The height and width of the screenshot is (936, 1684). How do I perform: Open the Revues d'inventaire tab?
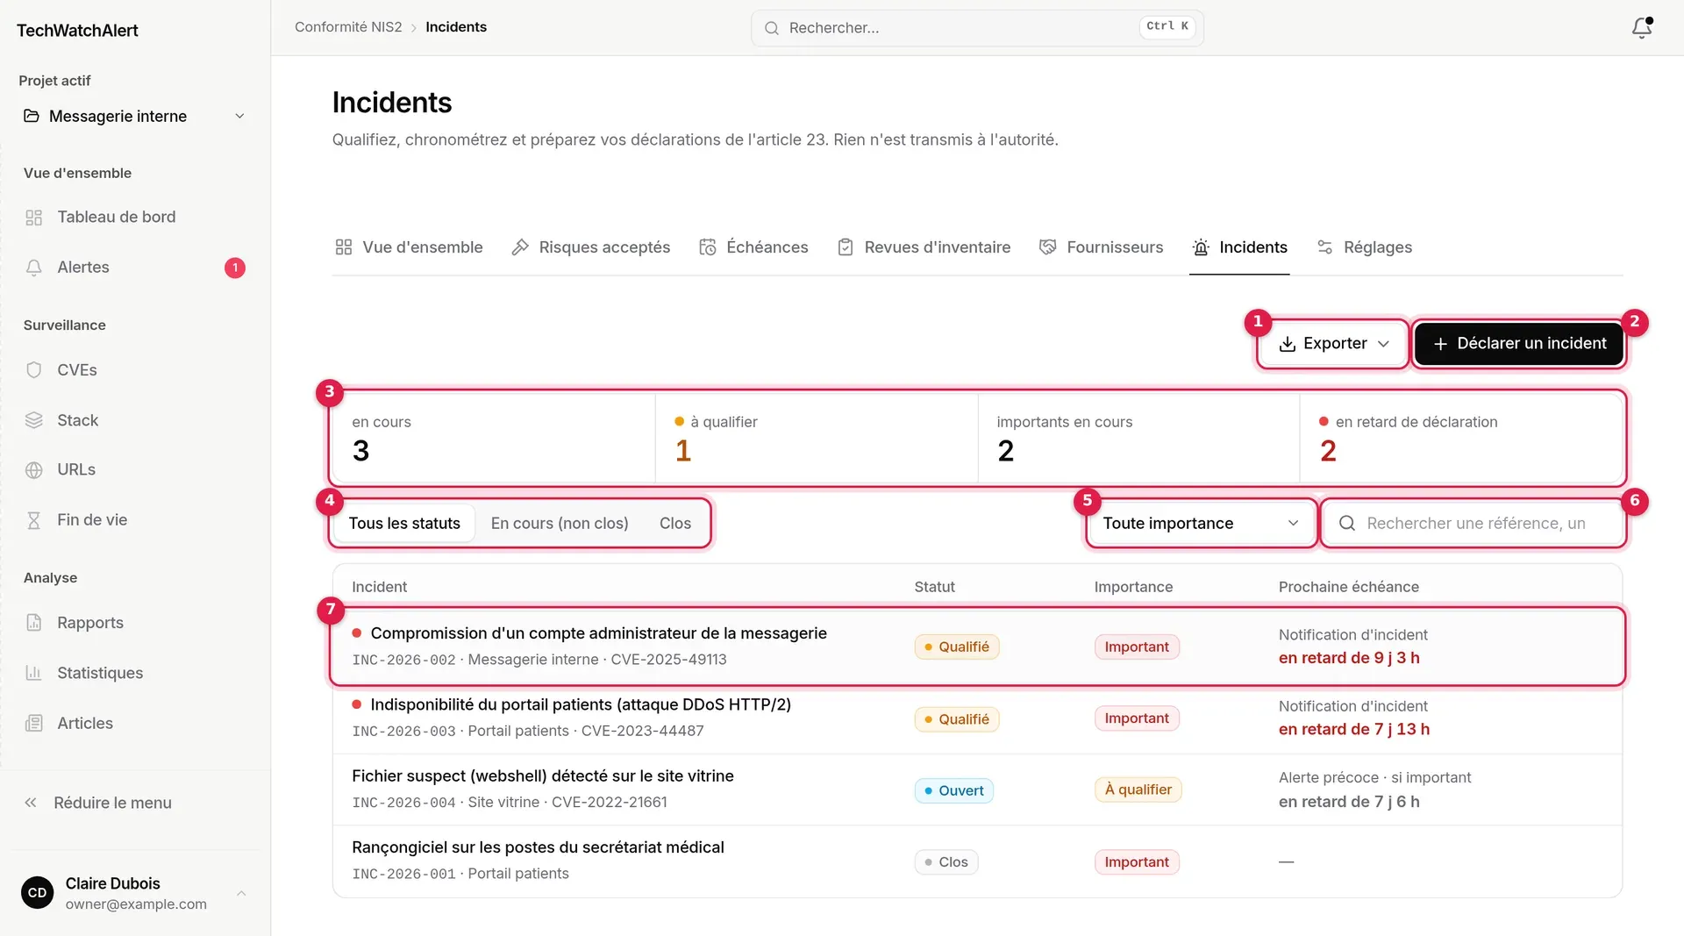pos(924,247)
